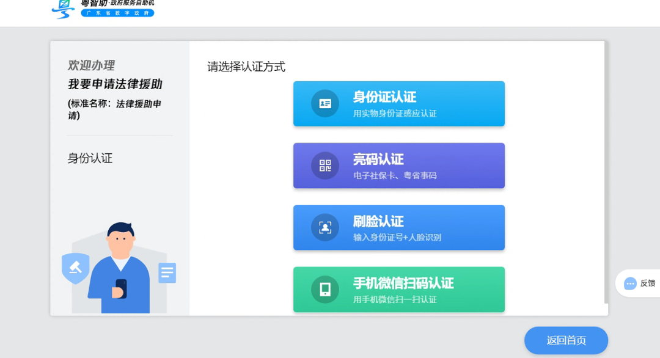The height and width of the screenshot is (358, 660).
Task: Click the 粤智助 logo at top left
Action: 62,9
